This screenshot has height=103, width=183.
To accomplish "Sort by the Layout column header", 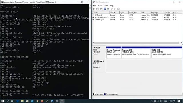I will [114, 13].
